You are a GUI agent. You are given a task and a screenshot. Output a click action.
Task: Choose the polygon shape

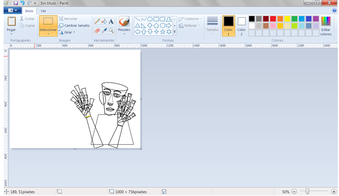(x=169, y=19)
